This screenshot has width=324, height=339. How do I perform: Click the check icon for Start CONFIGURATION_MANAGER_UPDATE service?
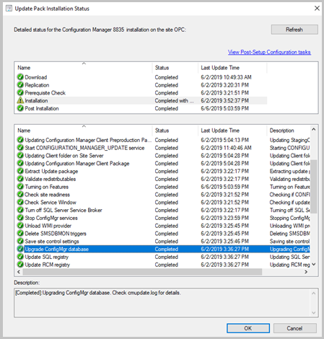point(20,148)
